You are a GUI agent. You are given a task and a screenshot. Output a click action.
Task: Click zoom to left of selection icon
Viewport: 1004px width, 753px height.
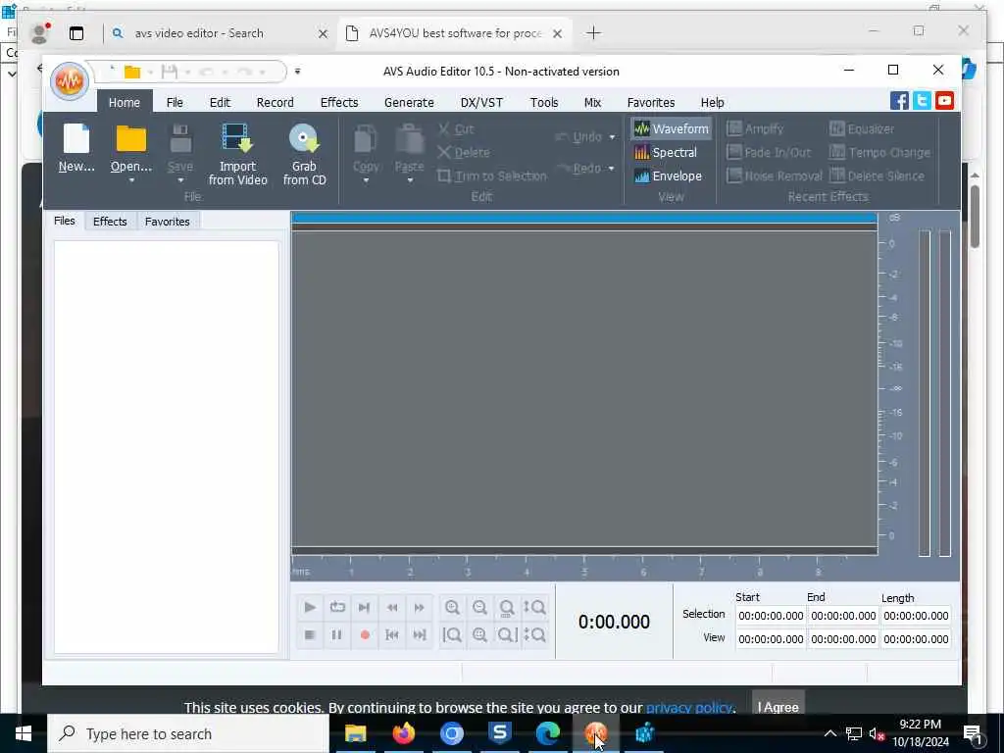pyautogui.click(x=452, y=634)
